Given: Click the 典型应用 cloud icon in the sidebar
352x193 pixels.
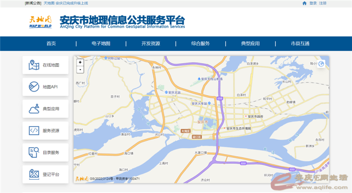Looking at the screenshot, I should [34, 109].
